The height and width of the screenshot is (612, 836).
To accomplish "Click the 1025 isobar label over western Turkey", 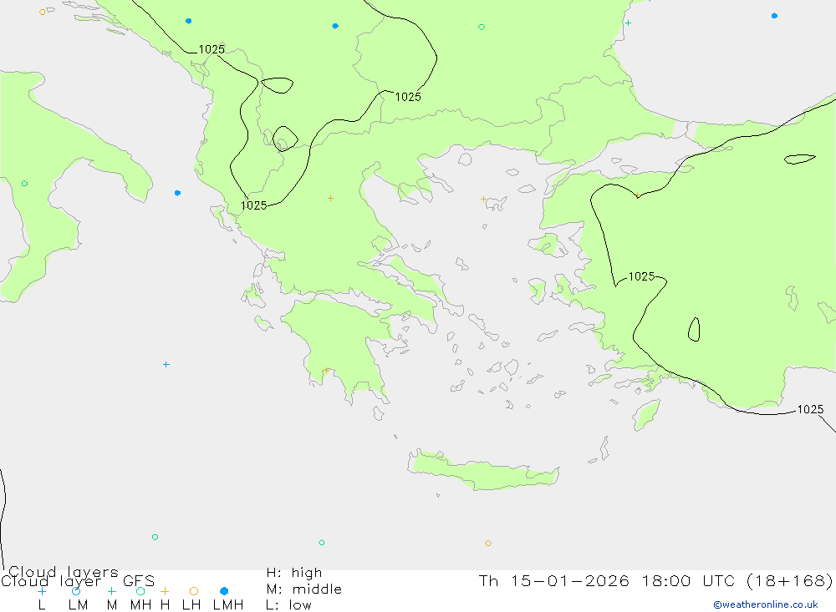I will tap(641, 276).
